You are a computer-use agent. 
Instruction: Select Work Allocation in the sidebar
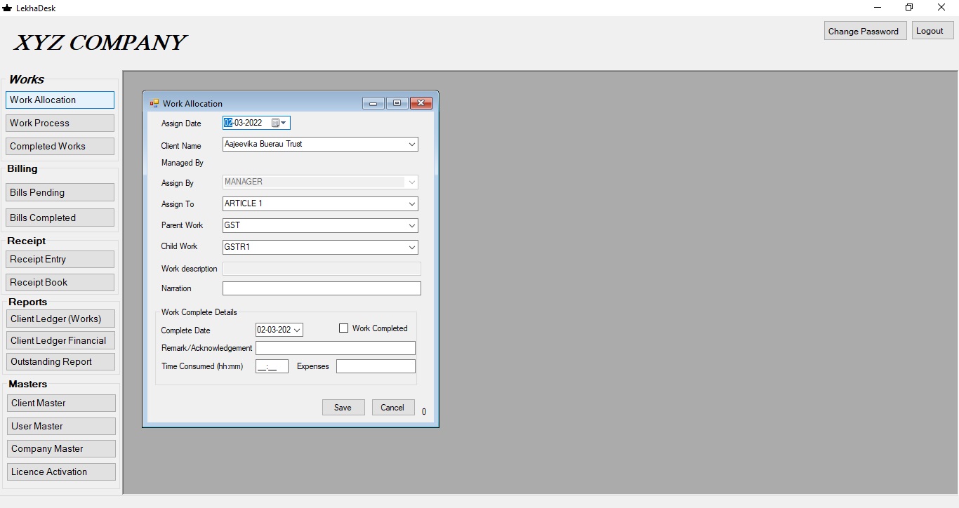click(x=60, y=100)
